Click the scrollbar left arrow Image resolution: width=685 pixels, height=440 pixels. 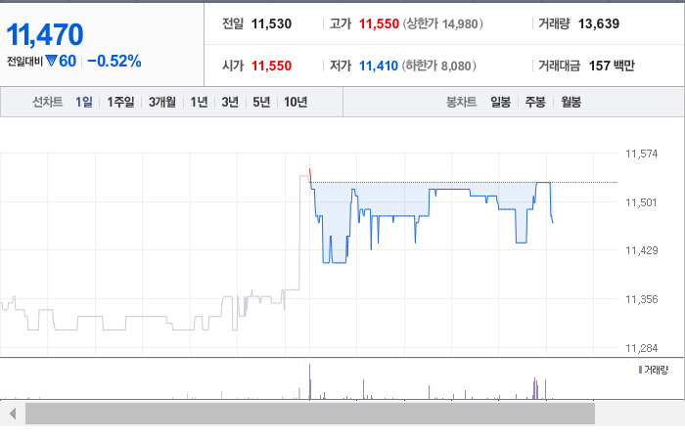[x=13, y=414]
